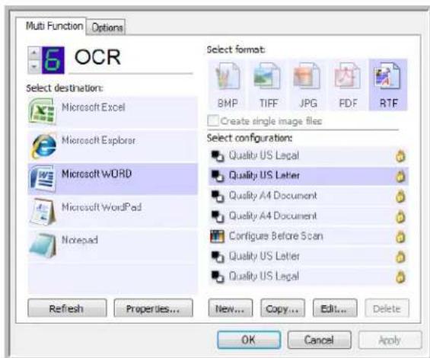Choose the JPG file format icon
430x358 pixels.
(x=307, y=77)
